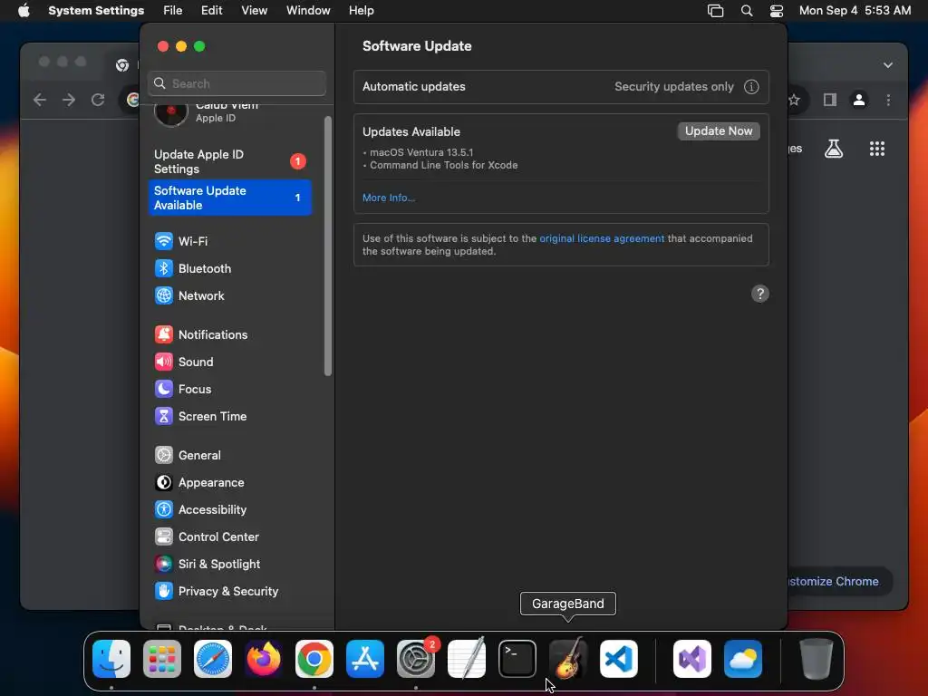Open the File menu
The width and height of the screenshot is (928, 696).
point(173,11)
